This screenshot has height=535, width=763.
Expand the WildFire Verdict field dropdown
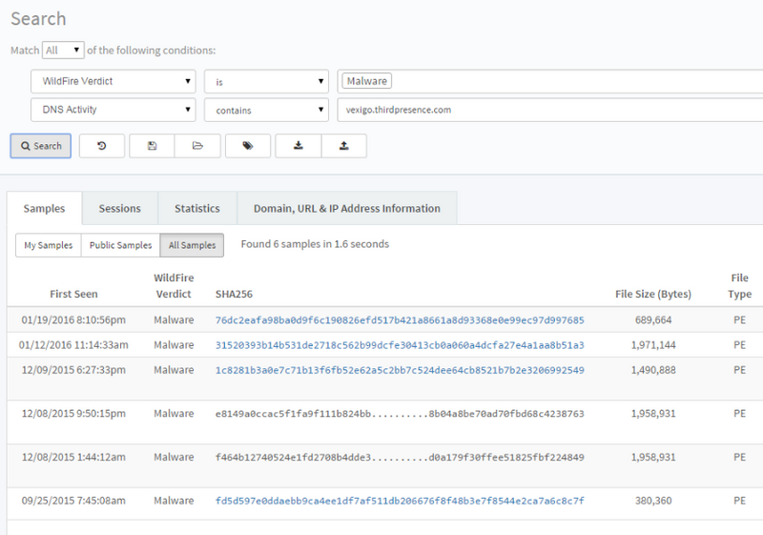tap(113, 81)
